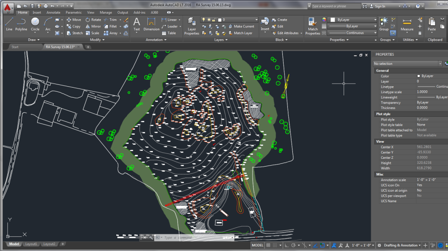
Task: Click Match Layer button
Action: (240, 33)
